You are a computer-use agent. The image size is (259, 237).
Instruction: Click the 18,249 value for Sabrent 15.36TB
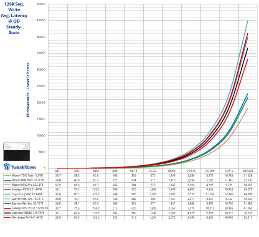[x=248, y=199]
